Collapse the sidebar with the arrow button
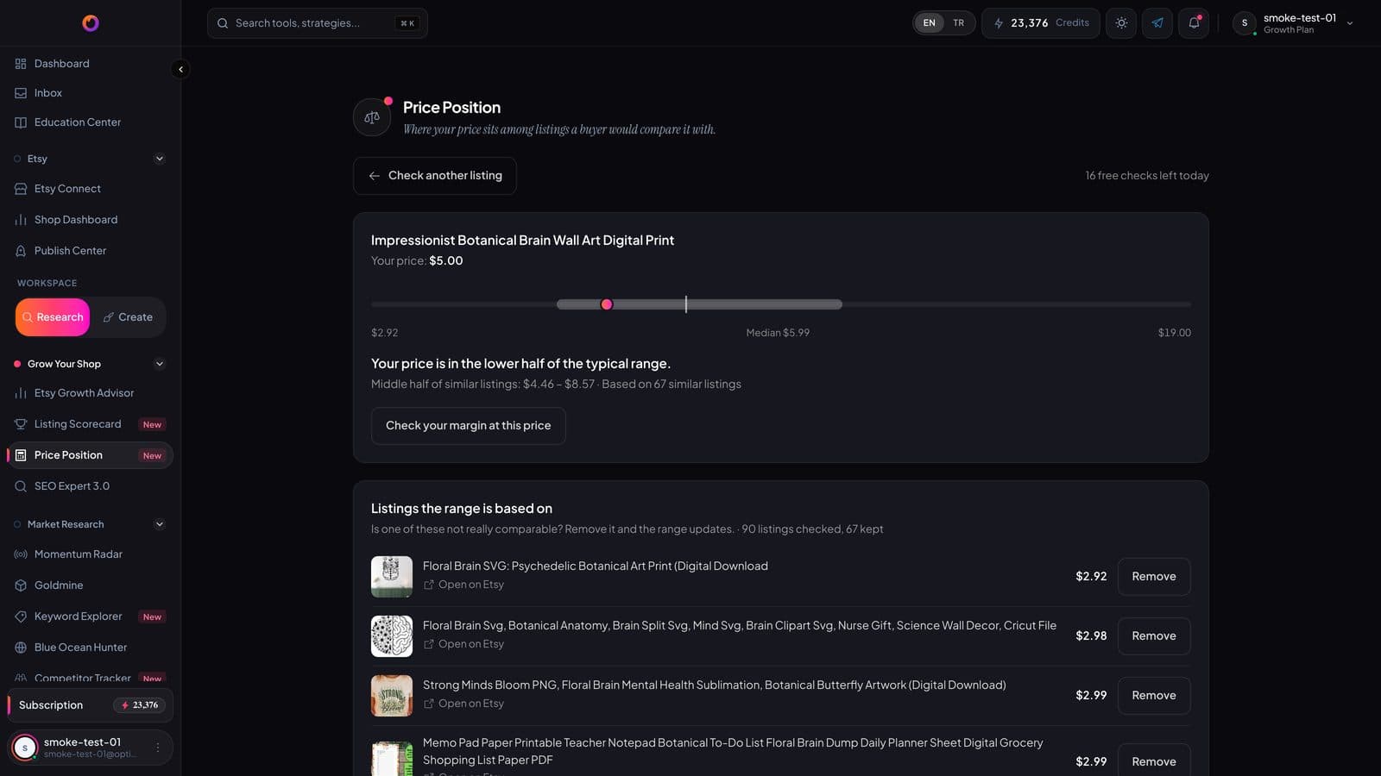 (180, 69)
